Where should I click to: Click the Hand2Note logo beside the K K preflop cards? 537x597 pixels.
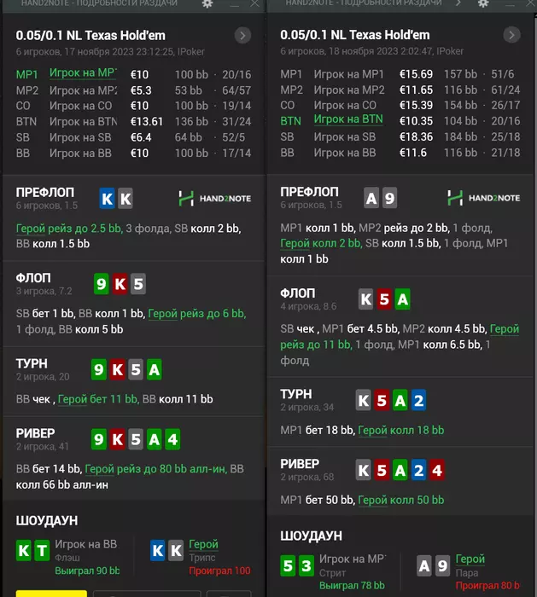(214, 199)
